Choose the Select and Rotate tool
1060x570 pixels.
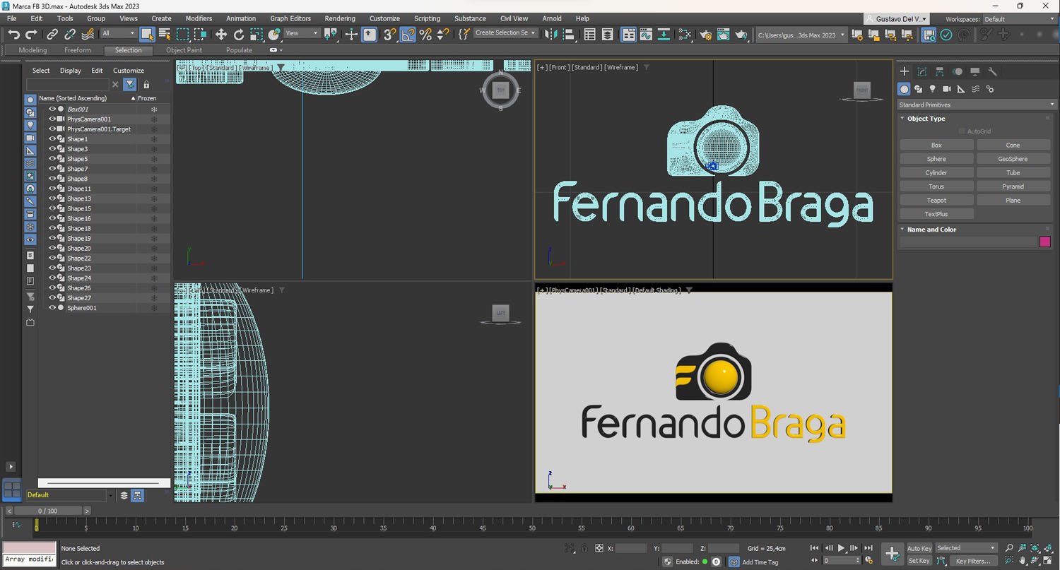click(239, 34)
